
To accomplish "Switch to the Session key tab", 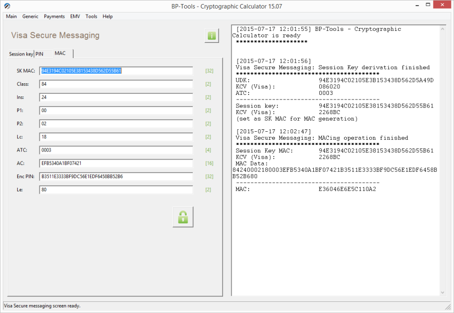I will coord(21,54).
